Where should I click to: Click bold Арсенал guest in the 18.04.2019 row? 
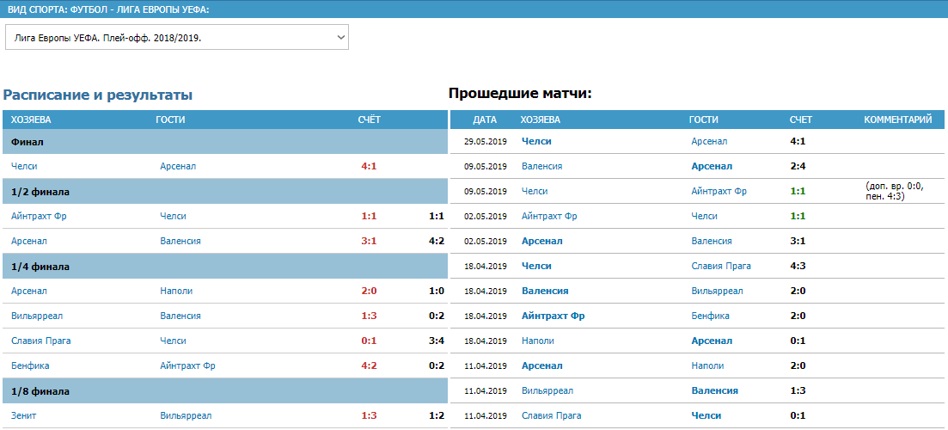(x=712, y=341)
